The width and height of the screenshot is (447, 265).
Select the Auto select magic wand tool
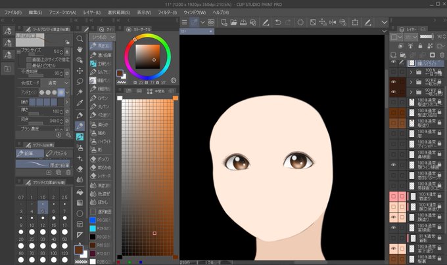pyautogui.click(x=80, y=92)
